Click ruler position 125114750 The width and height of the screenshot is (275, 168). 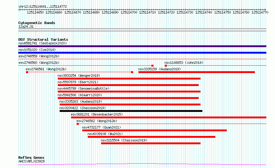(222, 12)
